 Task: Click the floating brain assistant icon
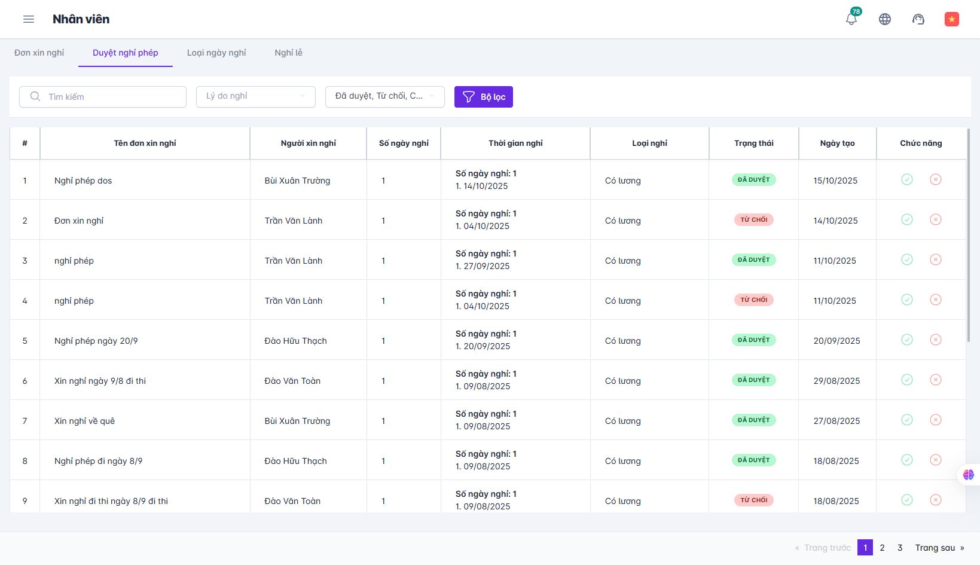point(968,475)
